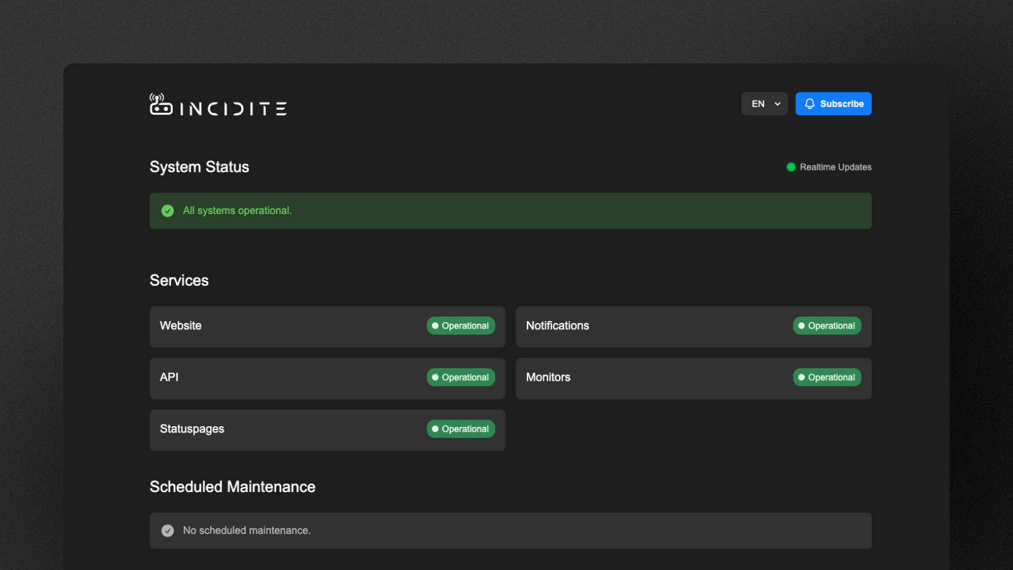Click the Notifications service card
The image size is (1013, 570).
633,327
